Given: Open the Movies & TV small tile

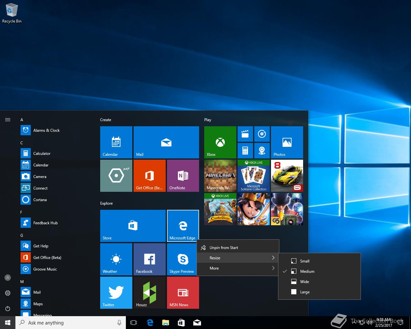Looking at the screenshot, I should 245,134.
